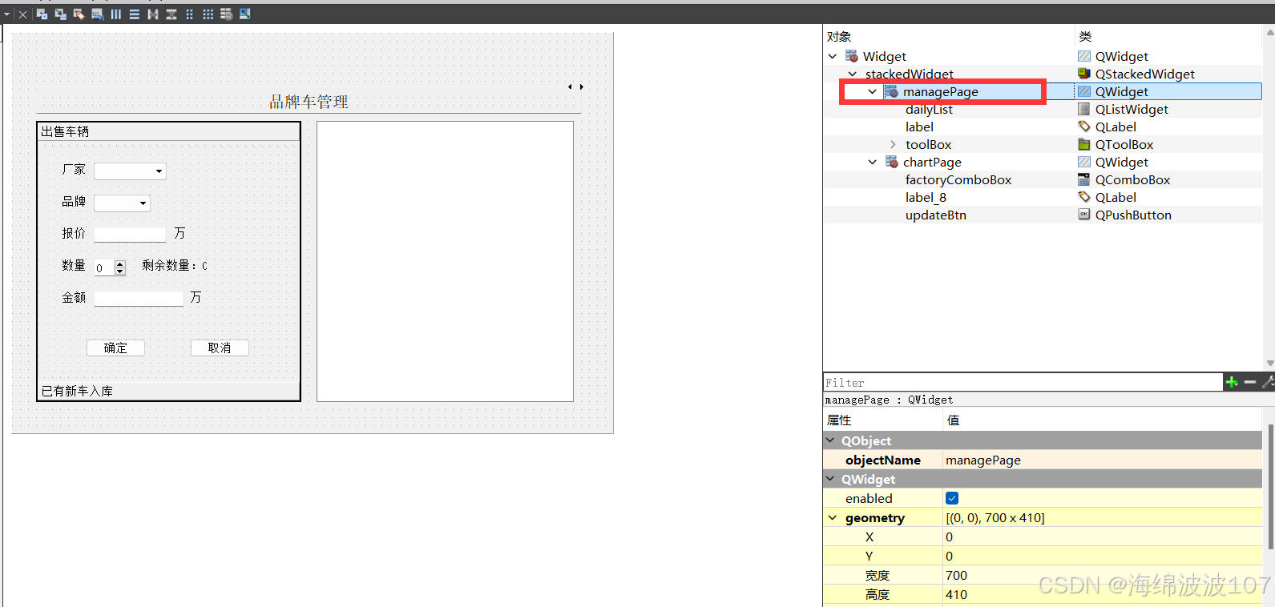This screenshot has height=607, width=1275.
Task: Select the label object row
Action: 919,127
